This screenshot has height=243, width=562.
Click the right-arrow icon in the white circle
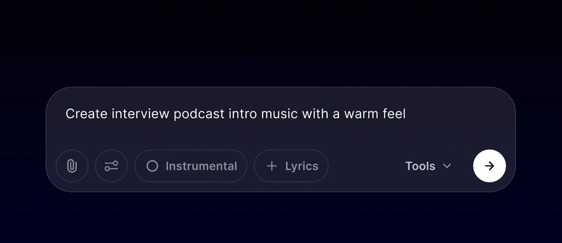pyautogui.click(x=490, y=166)
